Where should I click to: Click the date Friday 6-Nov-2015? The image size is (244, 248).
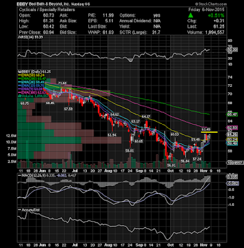(206, 10)
